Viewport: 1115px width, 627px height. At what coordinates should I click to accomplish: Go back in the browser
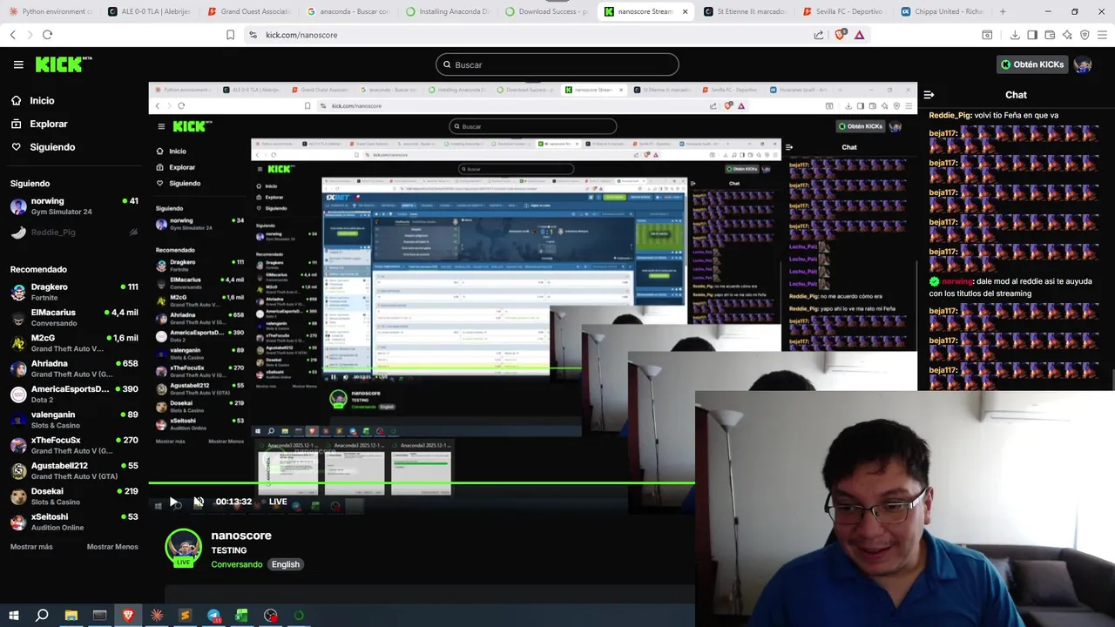point(13,35)
